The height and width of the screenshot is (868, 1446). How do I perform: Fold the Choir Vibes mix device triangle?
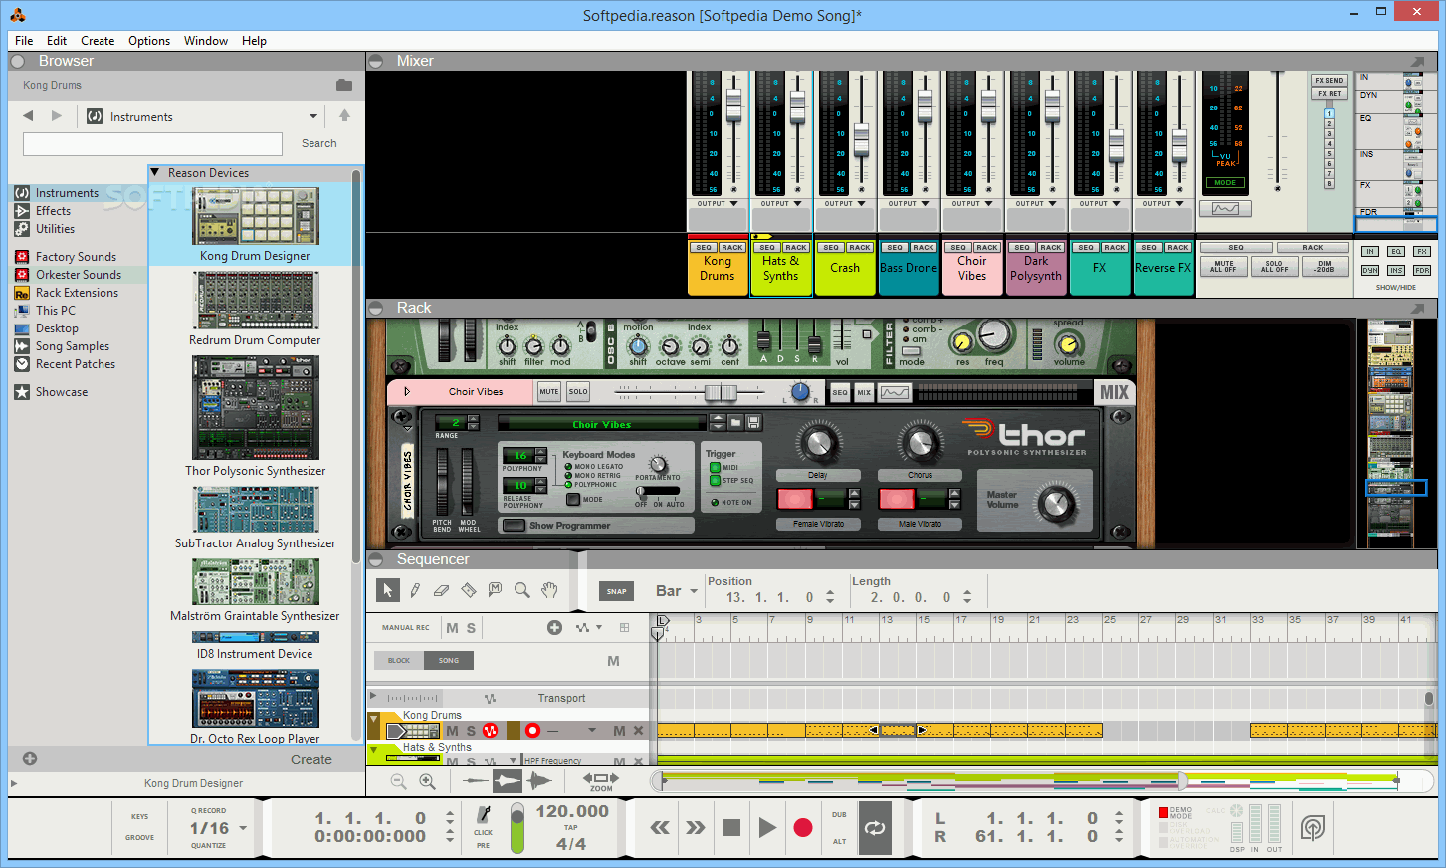coord(406,392)
